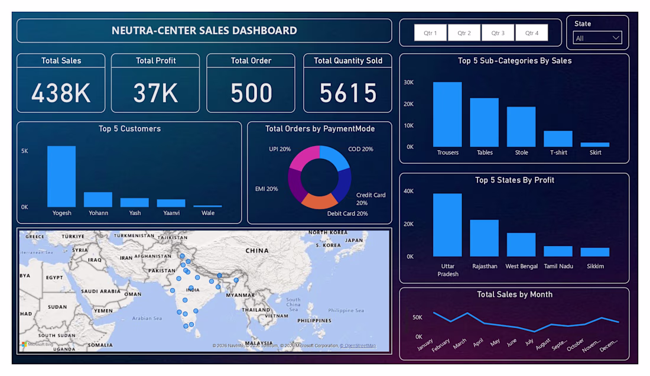Viewport: 650px width, 376px height.
Task: Click the October label on monthly sales chart
Action: 576,345
